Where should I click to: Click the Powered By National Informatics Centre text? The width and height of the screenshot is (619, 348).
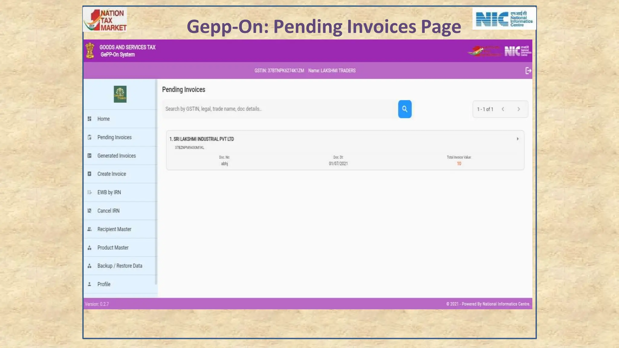[488, 304]
